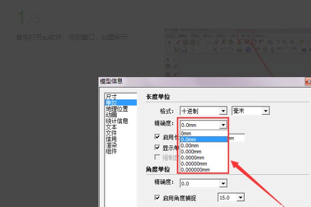
Task: Select the Arc tool in SketchUp toolbar
Action: 200,42
